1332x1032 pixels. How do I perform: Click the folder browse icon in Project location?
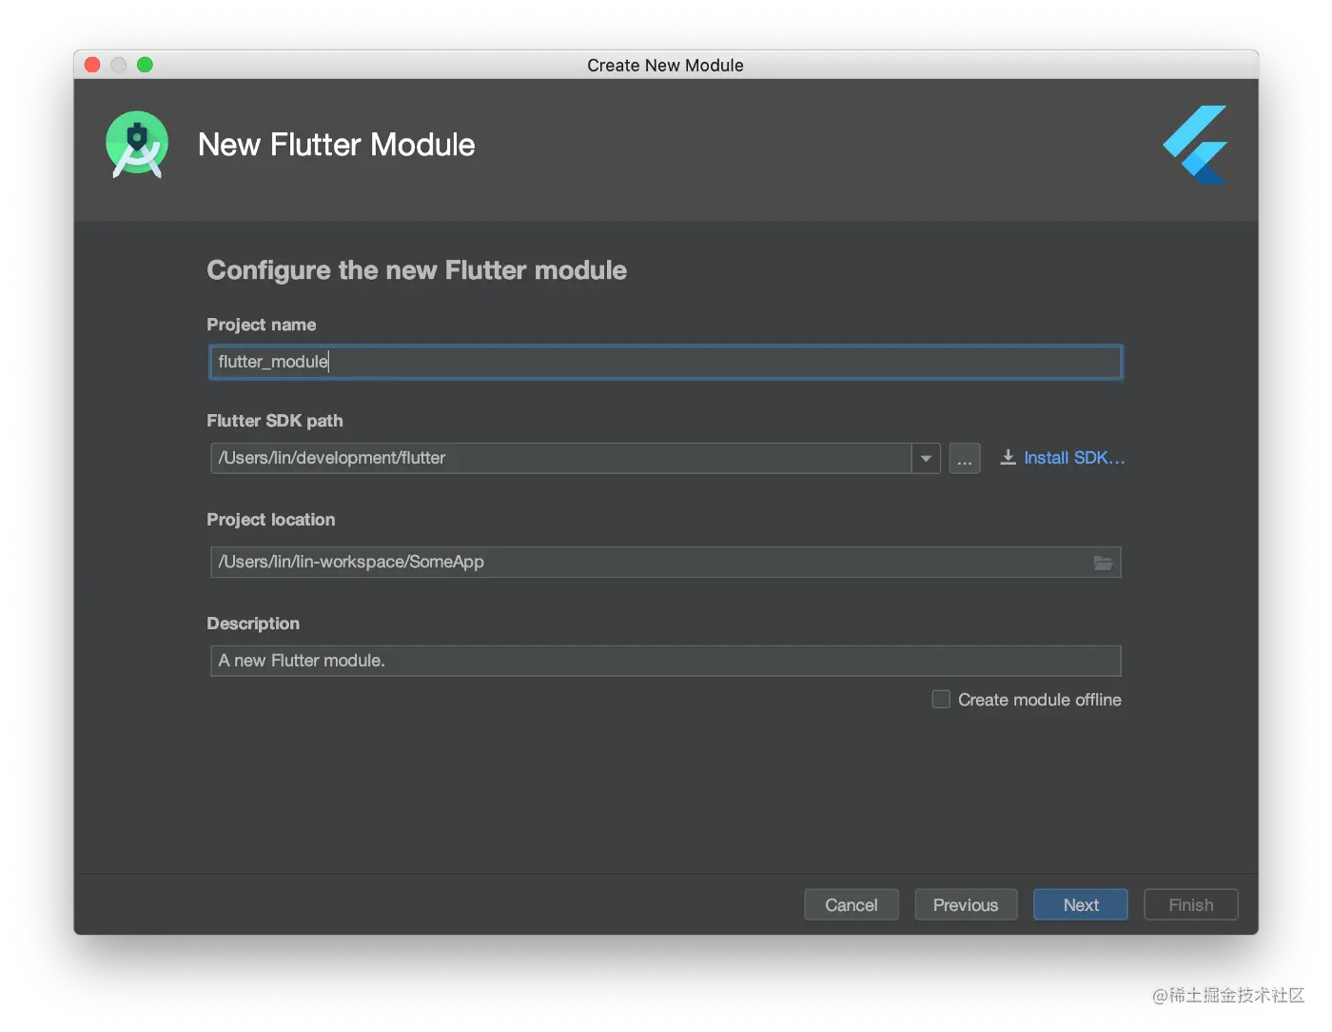tap(1103, 563)
